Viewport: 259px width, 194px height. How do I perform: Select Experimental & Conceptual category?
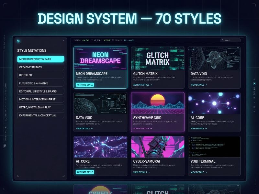coord(41,115)
